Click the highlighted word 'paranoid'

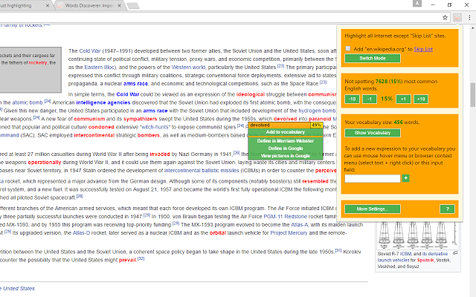point(320,119)
